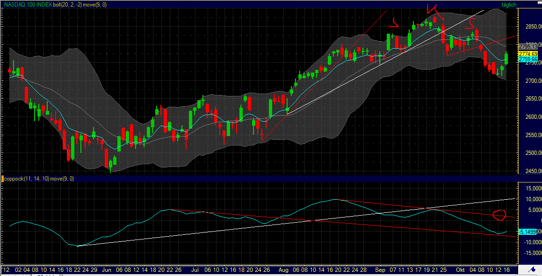The width and height of the screenshot is (542, 276).
Task: Select the blue pointer tool in bottom-right corner
Action: pyautogui.click(x=531, y=270)
